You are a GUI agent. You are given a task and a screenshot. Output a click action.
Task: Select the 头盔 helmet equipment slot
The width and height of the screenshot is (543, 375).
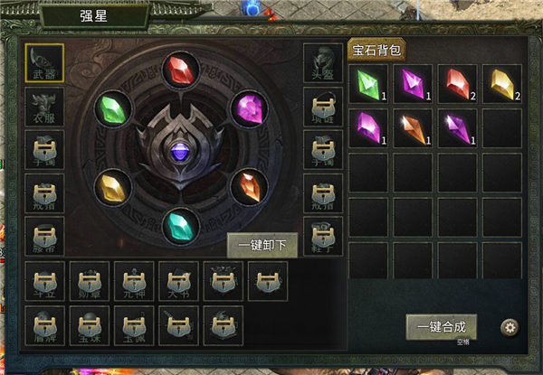pyautogui.click(x=323, y=63)
